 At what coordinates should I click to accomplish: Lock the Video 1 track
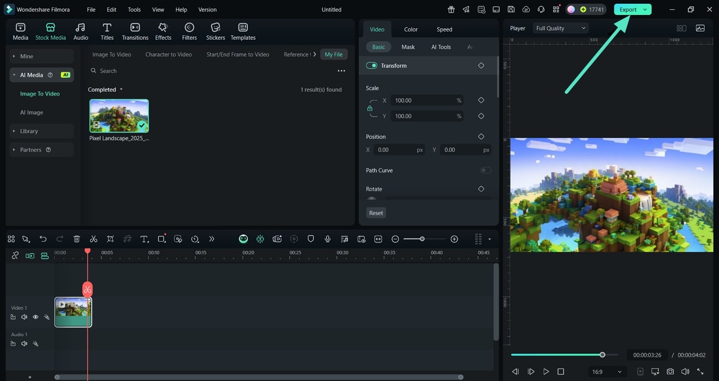13,317
